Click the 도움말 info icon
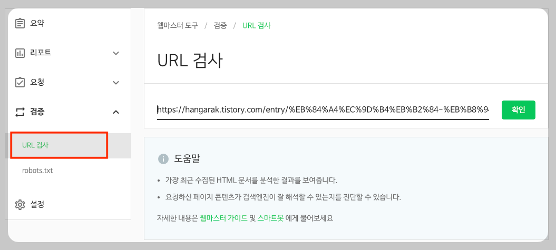556x250 pixels. coord(163,159)
